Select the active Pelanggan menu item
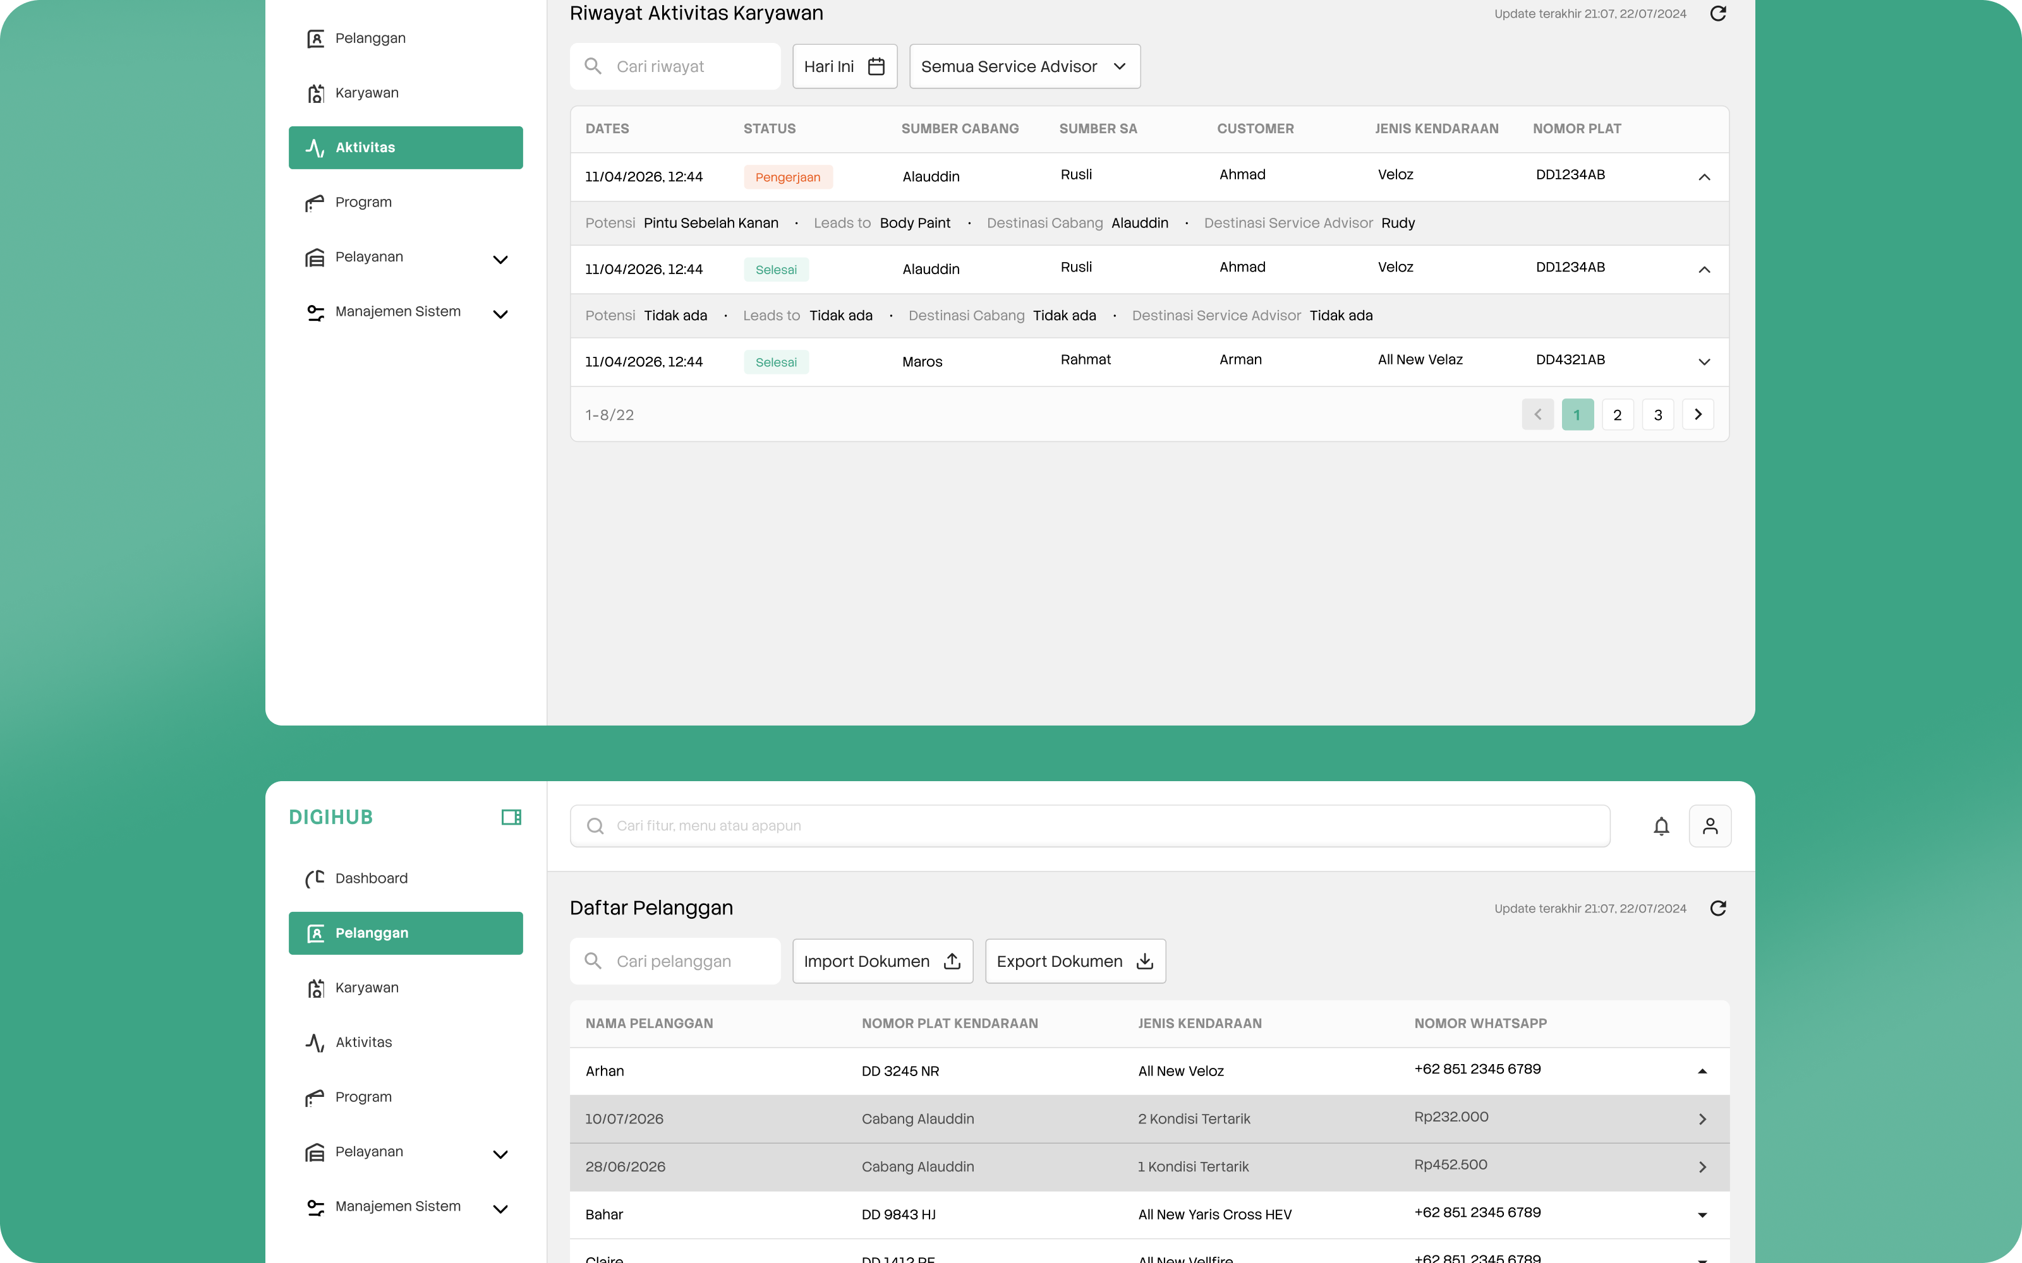Viewport: 2022px width, 1263px height. tap(405, 933)
